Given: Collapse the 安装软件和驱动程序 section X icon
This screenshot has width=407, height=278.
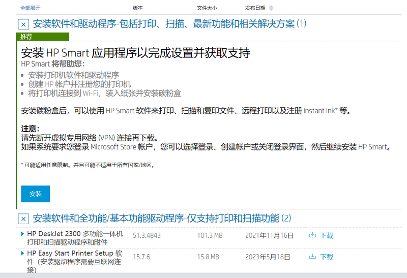Looking at the screenshot, I should pyautogui.click(x=23, y=24).
